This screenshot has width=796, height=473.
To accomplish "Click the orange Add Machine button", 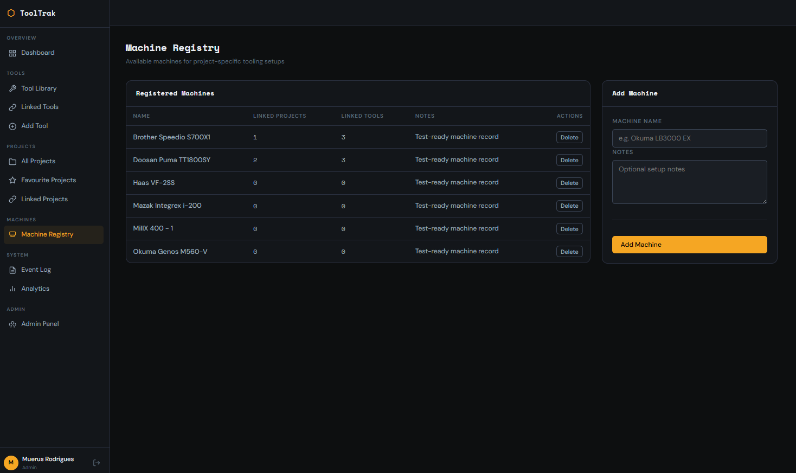I will [x=690, y=245].
